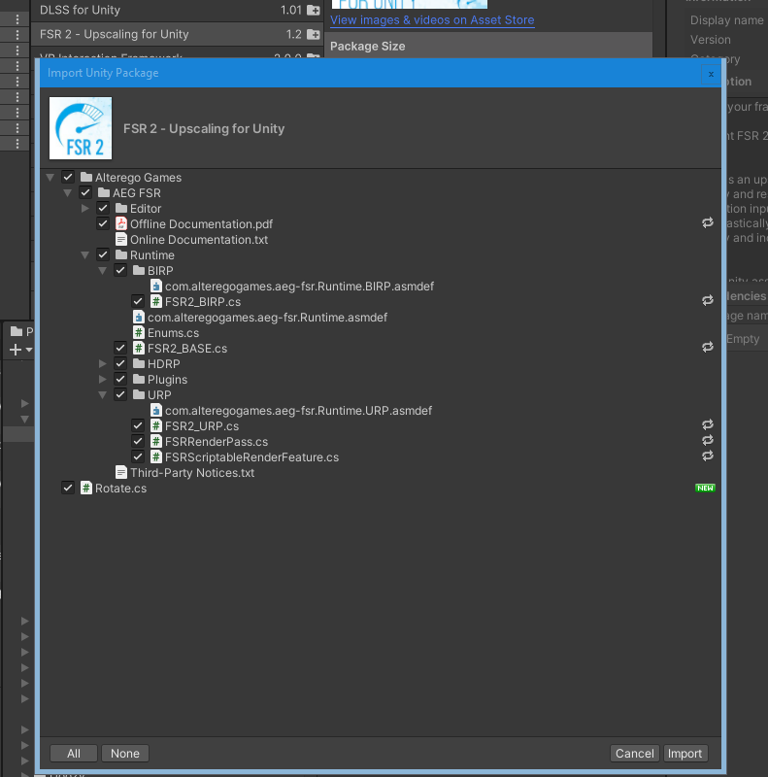The width and height of the screenshot is (768, 777).
Task: Click the Enums.cs script icon
Action: click(139, 332)
